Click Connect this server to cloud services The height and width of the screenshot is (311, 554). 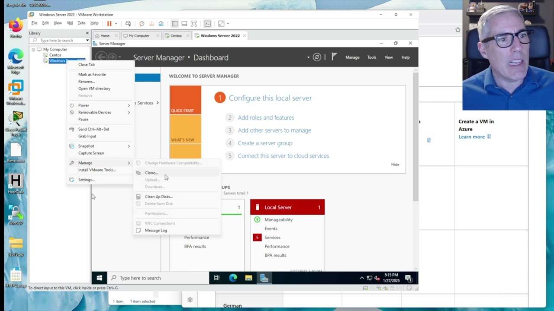point(283,156)
